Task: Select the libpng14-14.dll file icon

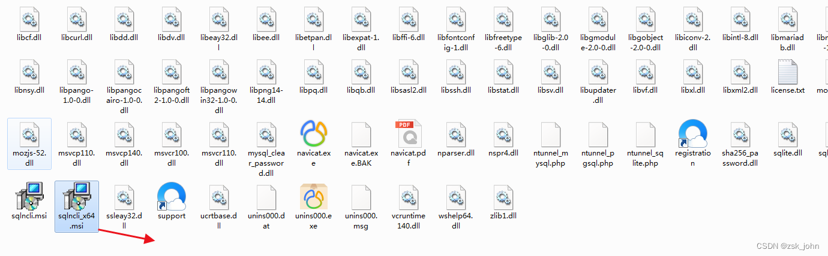Action: point(266,72)
